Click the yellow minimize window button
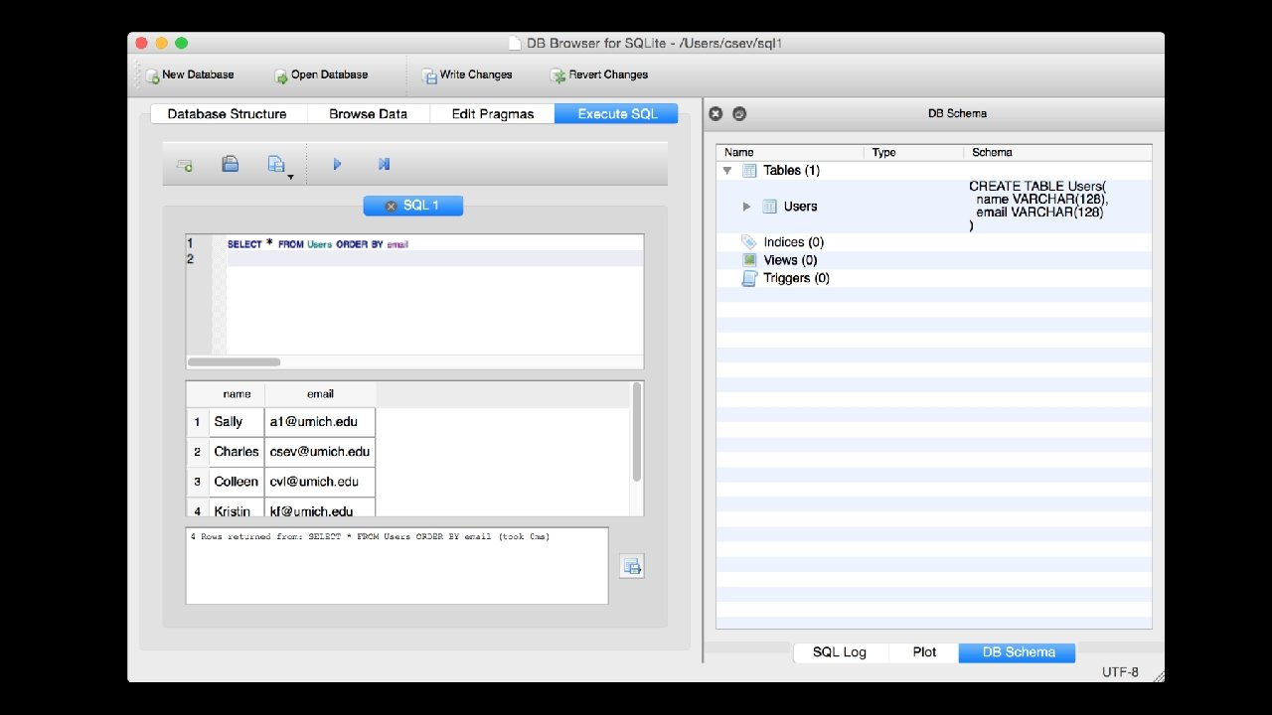1272x715 pixels. point(161,43)
